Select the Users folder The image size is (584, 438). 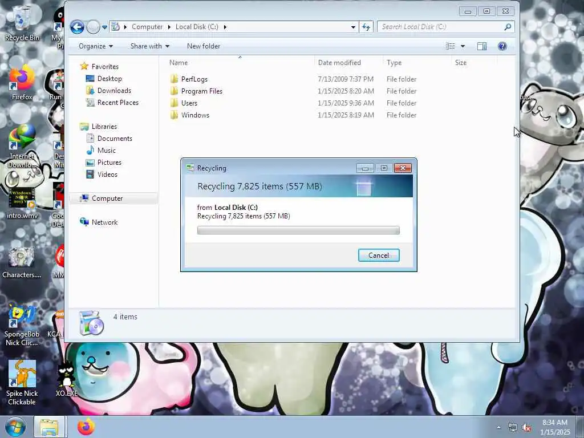click(x=189, y=103)
